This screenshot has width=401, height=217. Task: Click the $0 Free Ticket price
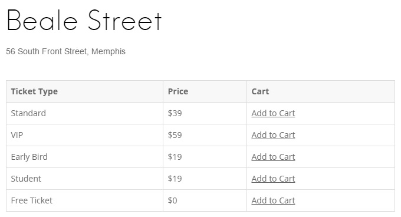tap(172, 200)
